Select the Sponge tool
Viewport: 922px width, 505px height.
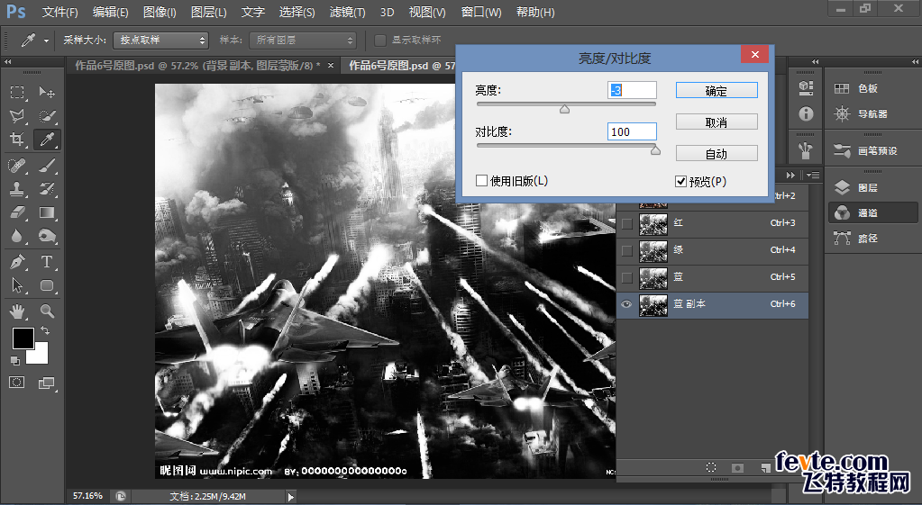click(47, 236)
